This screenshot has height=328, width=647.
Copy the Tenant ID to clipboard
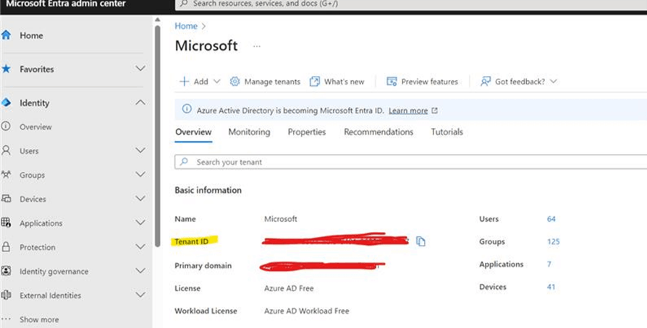(x=420, y=241)
